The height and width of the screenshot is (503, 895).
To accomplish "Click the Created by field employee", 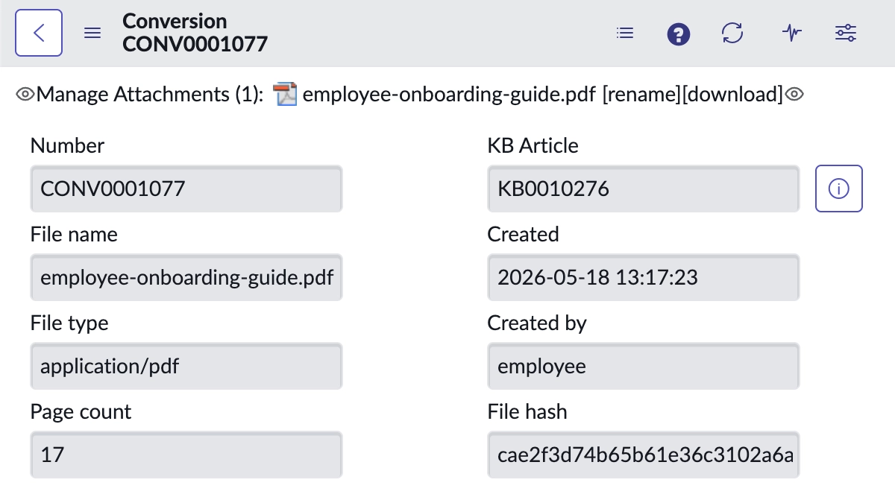I will pyautogui.click(x=644, y=366).
